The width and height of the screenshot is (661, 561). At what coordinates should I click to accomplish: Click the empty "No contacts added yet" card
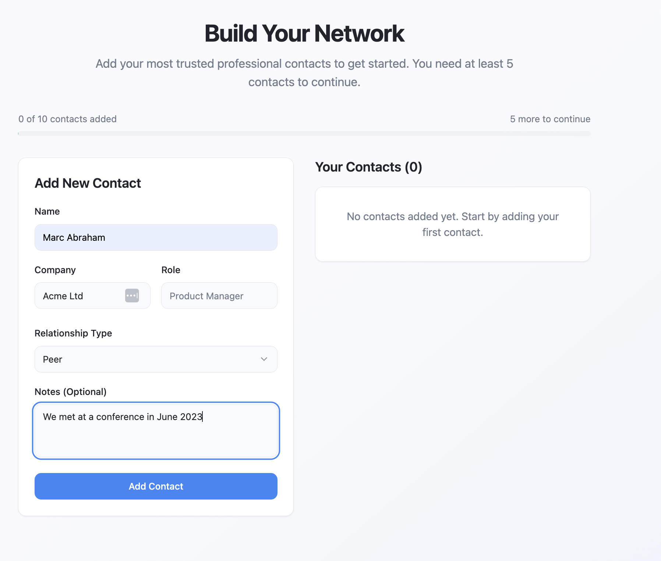pyautogui.click(x=453, y=224)
